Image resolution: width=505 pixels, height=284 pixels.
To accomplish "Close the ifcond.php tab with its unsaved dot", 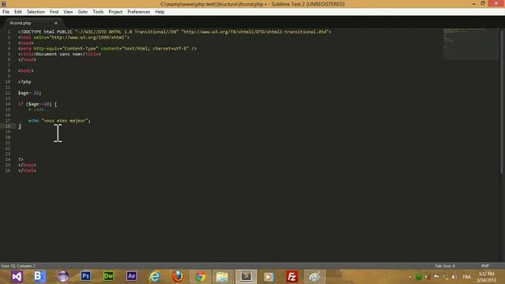I will (56, 23).
